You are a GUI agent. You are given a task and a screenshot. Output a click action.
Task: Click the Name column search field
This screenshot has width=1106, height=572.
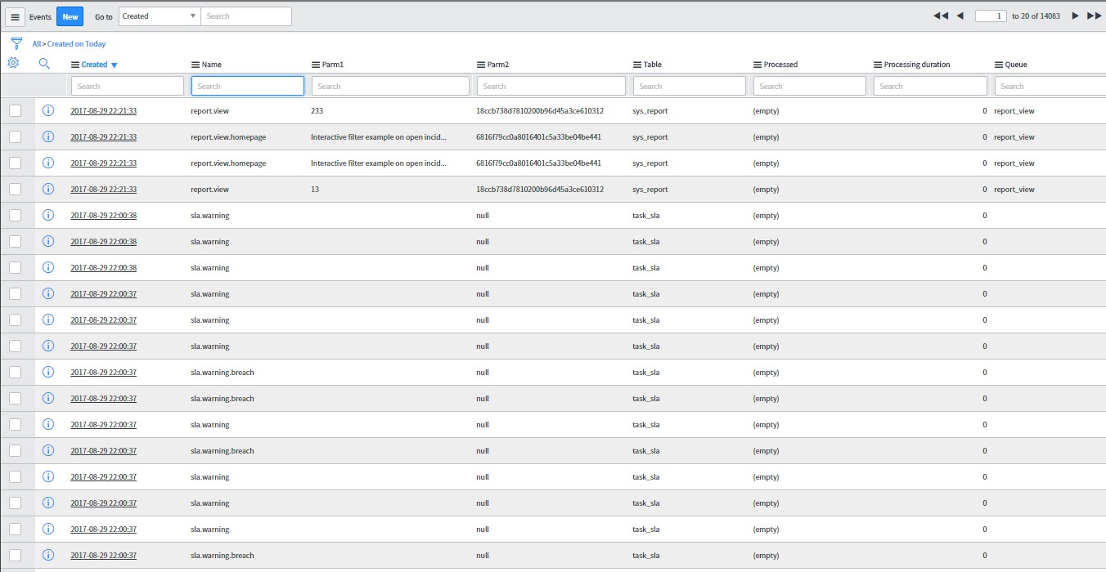[247, 86]
